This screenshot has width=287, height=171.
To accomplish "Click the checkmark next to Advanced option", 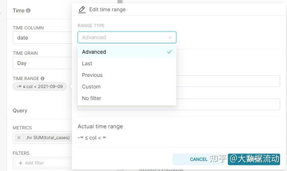I will pyautogui.click(x=169, y=52).
